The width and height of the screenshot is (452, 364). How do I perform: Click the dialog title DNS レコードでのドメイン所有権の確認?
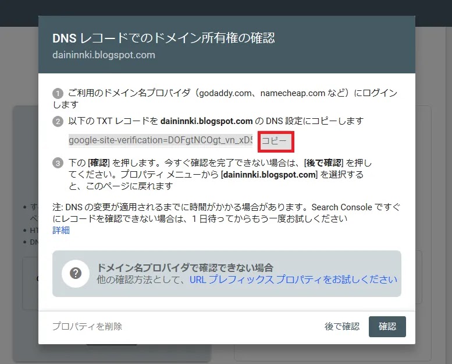(163, 38)
